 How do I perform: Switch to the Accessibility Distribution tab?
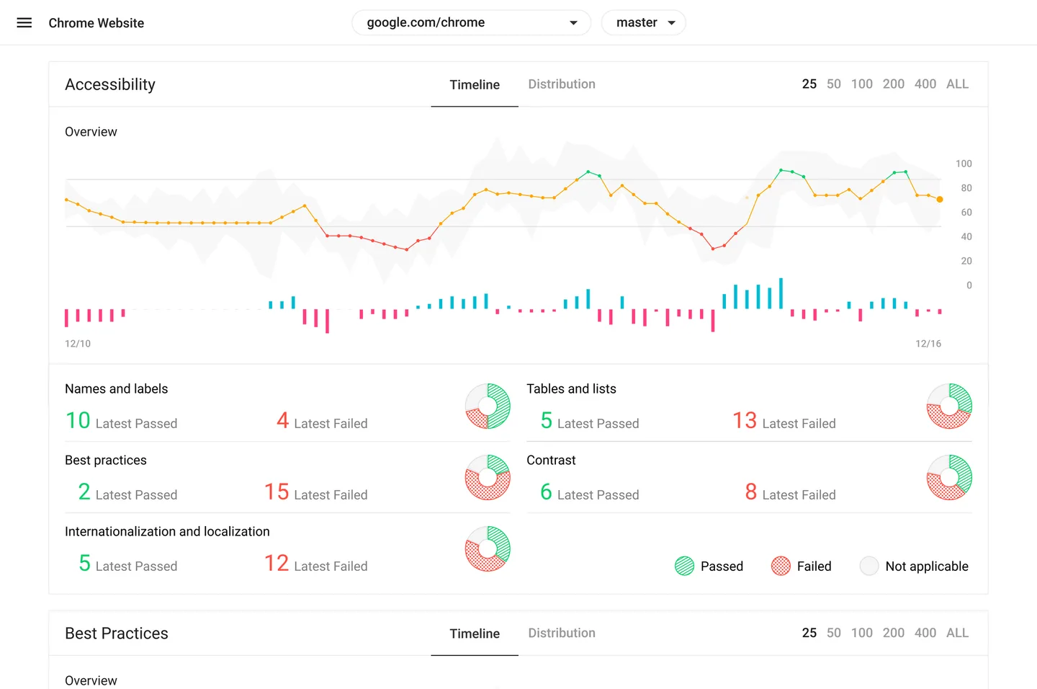[562, 84]
